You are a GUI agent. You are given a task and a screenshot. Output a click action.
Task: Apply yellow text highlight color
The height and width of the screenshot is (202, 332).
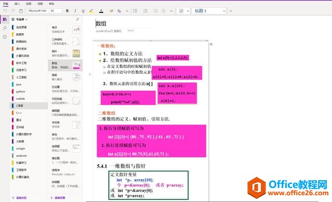coord(91,10)
